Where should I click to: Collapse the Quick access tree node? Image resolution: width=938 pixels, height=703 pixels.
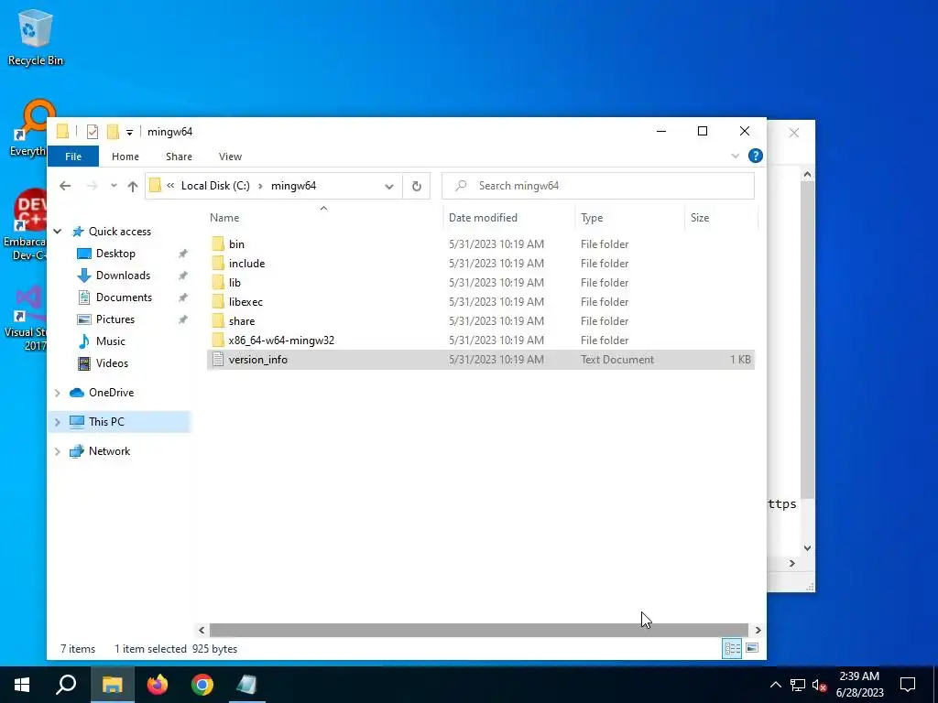point(58,232)
